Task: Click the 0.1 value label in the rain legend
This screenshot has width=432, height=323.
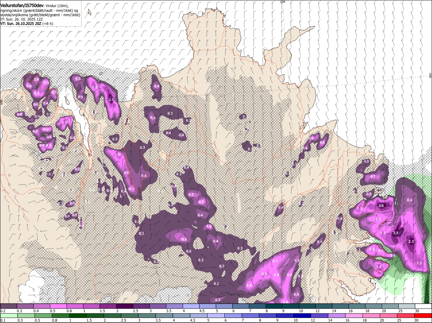Action: click(3, 320)
